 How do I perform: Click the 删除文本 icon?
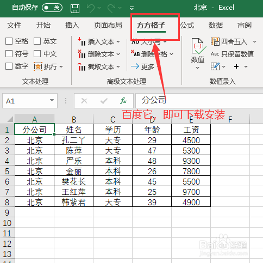coord(82,54)
